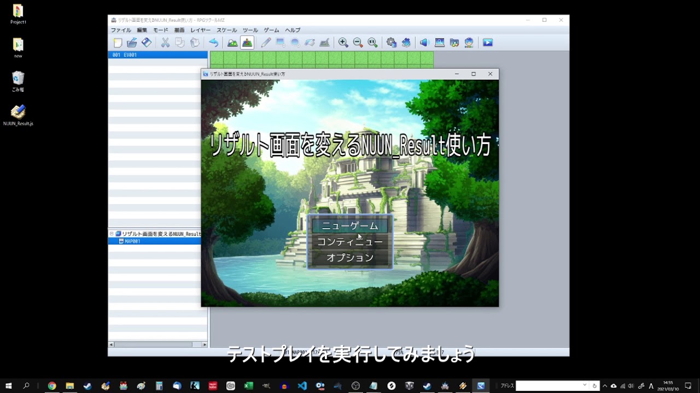Image resolution: width=700 pixels, height=393 pixels.
Task: Open the Character Generator tool
Action: (469, 42)
